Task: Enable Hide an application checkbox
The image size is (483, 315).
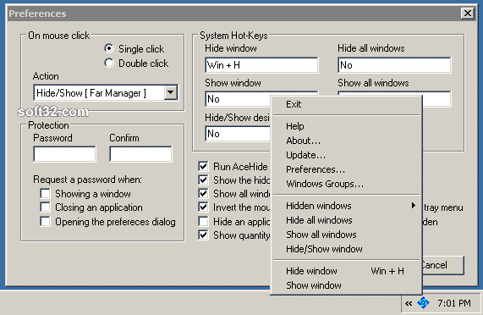Action: pos(203,221)
